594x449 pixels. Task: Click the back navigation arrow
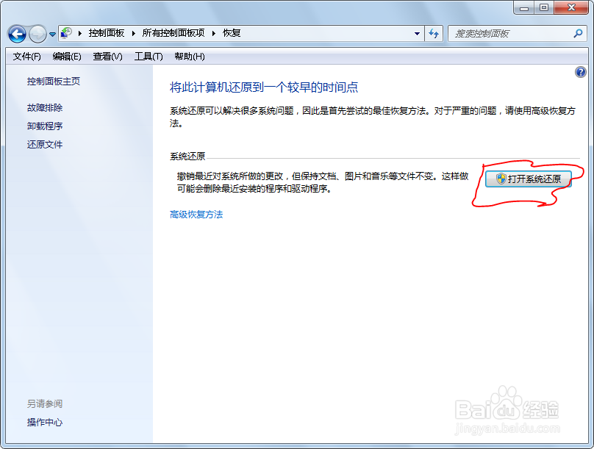[16, 33]
